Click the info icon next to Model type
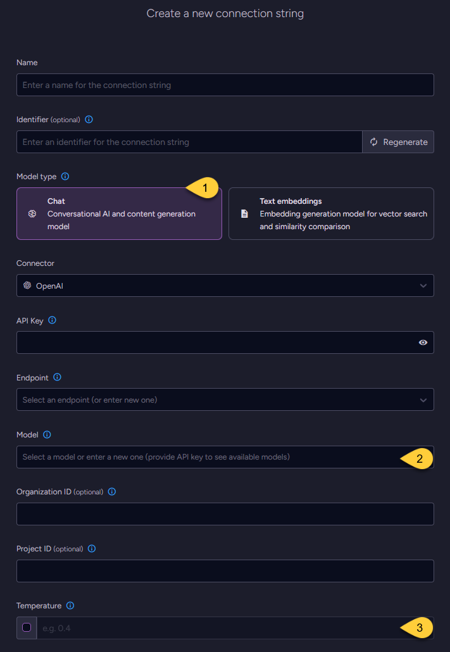This screenshot has width=450, height=652. [66, 177]
